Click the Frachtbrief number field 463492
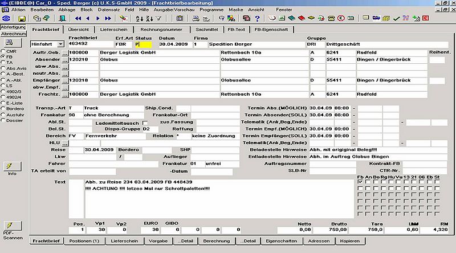 [91, 44]
